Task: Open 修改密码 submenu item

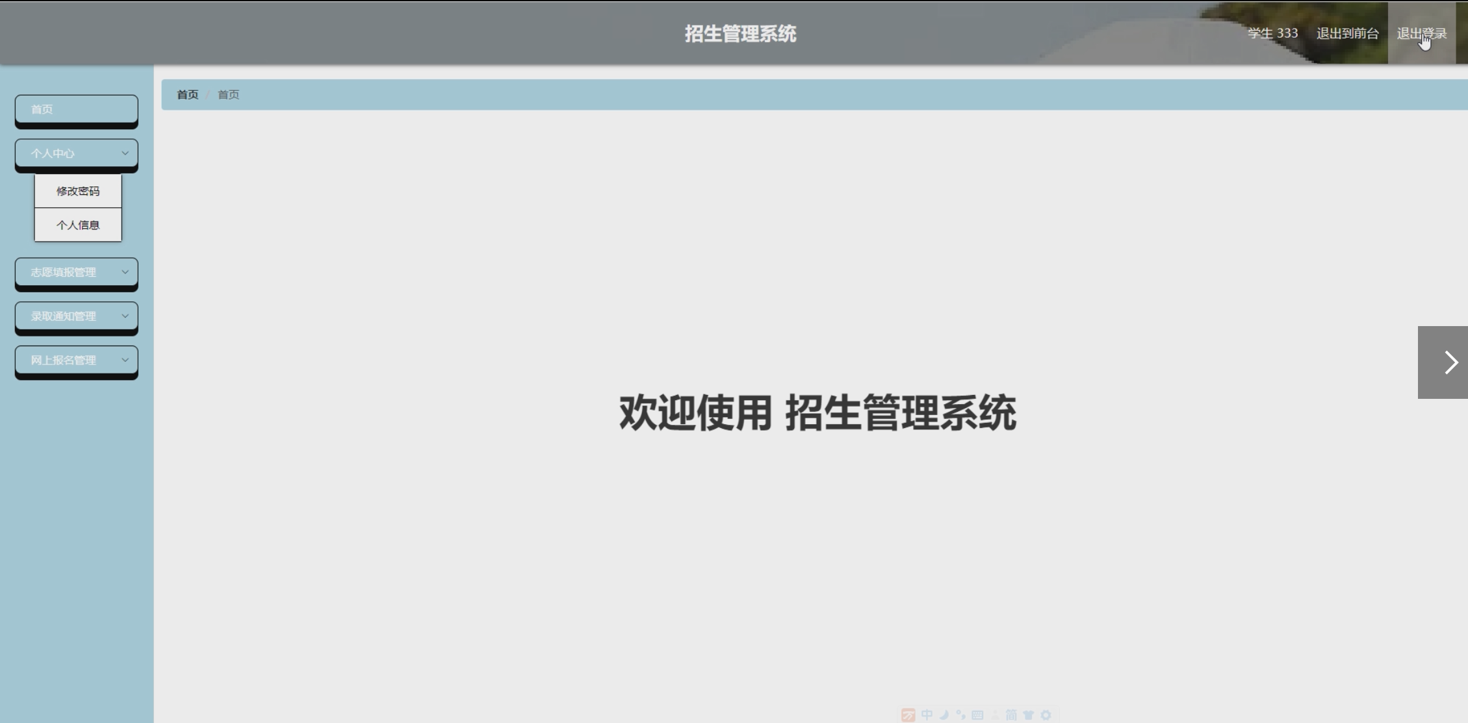Action: [x=78, y=191]
